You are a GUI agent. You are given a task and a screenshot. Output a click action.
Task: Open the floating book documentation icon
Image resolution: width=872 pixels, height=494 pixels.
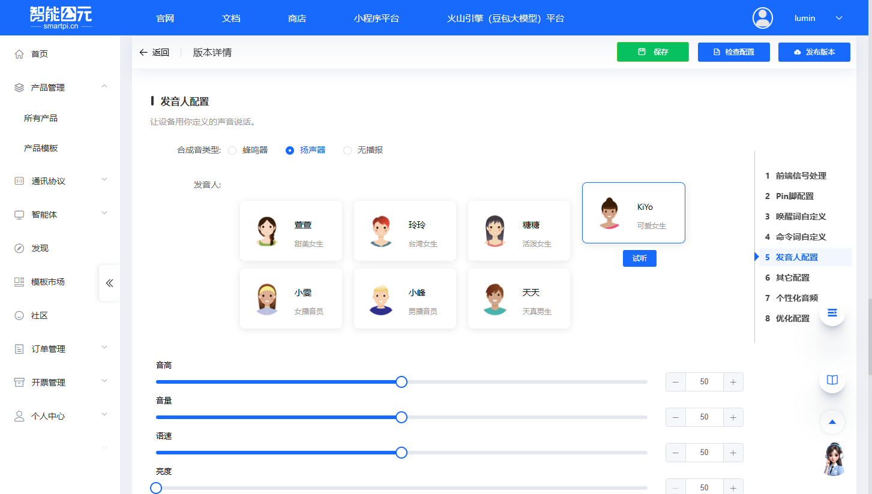tap(832, 379)
